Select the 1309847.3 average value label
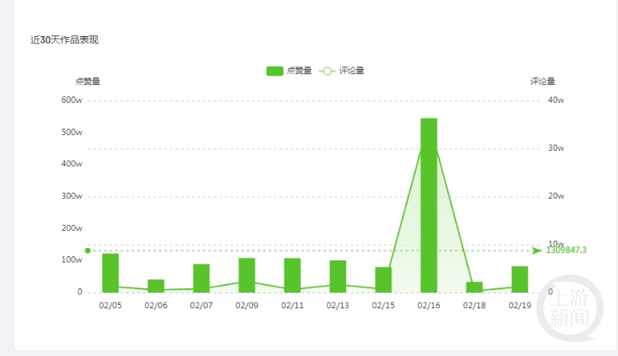The image size is (618, 356). pyautogui.click(x=566, y=250)
